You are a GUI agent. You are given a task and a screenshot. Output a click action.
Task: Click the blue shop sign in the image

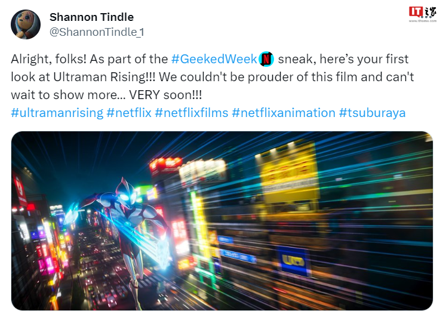tap(293, 260)
